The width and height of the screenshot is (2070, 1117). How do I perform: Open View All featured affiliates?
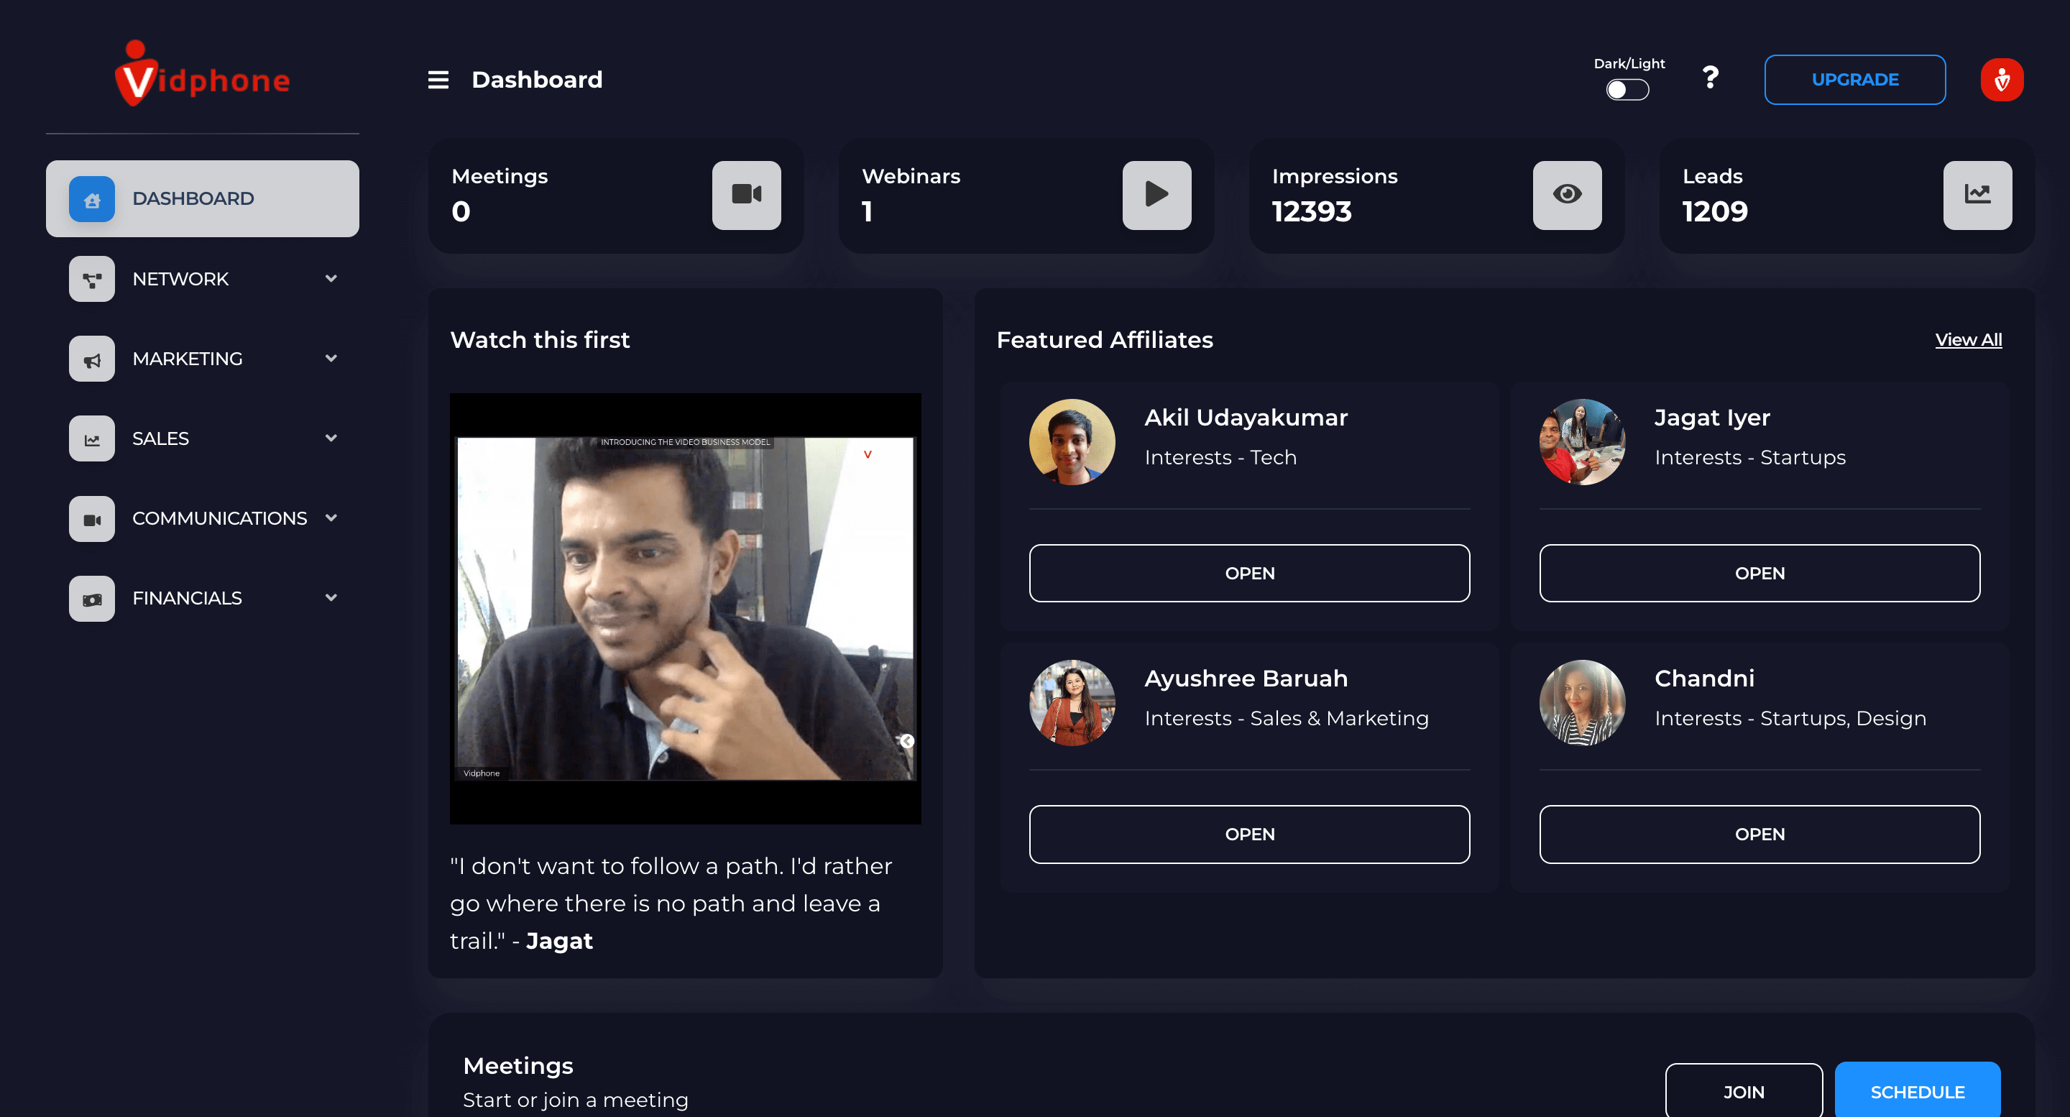(x=1967, y=340)
